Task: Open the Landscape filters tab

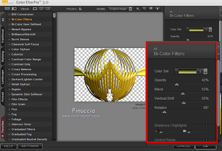Action: 3,77
